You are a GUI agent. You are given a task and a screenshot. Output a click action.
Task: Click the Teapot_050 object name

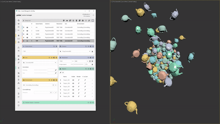tap(67, 83)
